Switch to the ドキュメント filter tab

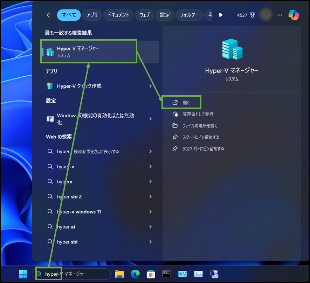(118, 15)
